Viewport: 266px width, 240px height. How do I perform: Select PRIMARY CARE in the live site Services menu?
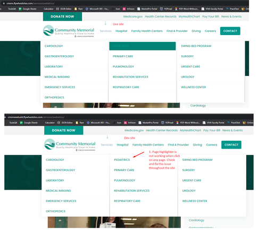click(123, 56)
